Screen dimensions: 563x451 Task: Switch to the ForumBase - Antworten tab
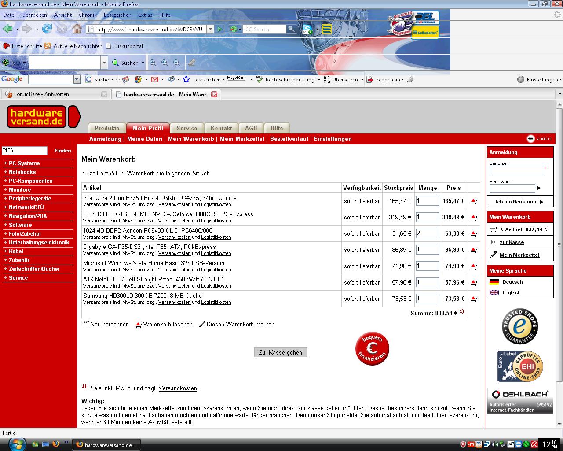(55, 94)
